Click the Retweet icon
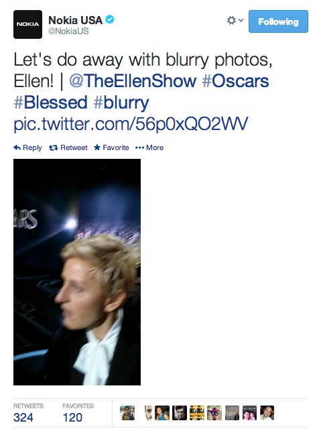The height and width of the screenshot is (433, 319). click(53, 147)
